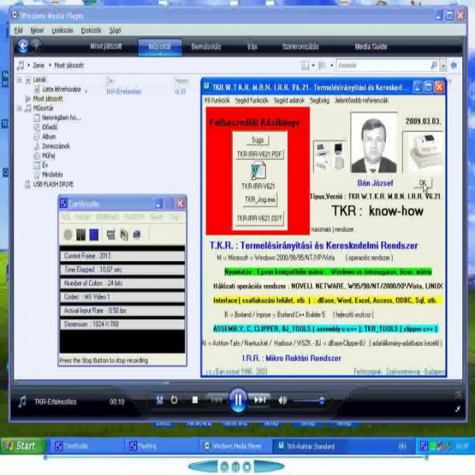This screenshot has height=475, width=475.
Task: Click the Windows Media Player forward arrow
Action: (x=36, y=45)
